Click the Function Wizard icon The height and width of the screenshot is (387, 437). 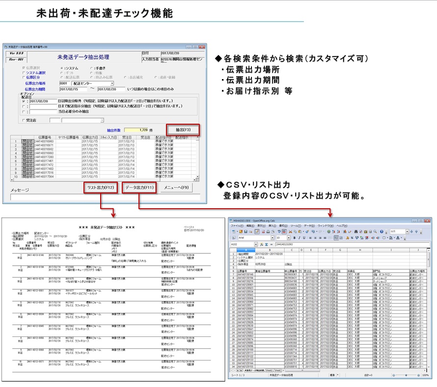tap(261, 245)
